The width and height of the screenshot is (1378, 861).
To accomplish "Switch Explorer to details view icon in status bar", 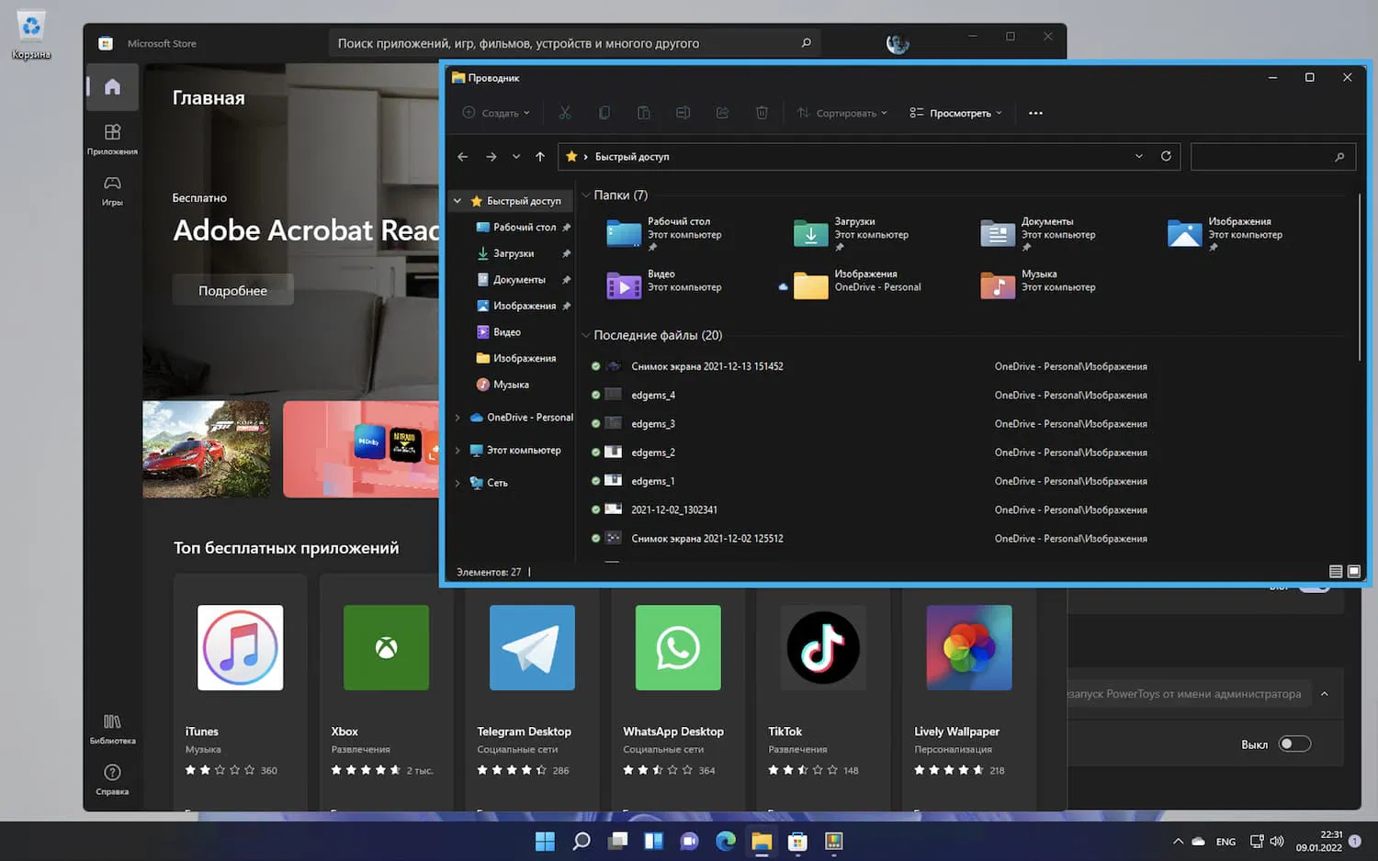I will [x=1336, y=571].
